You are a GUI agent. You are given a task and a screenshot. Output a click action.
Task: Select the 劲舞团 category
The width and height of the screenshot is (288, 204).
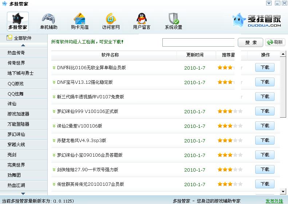pos(24,175)
